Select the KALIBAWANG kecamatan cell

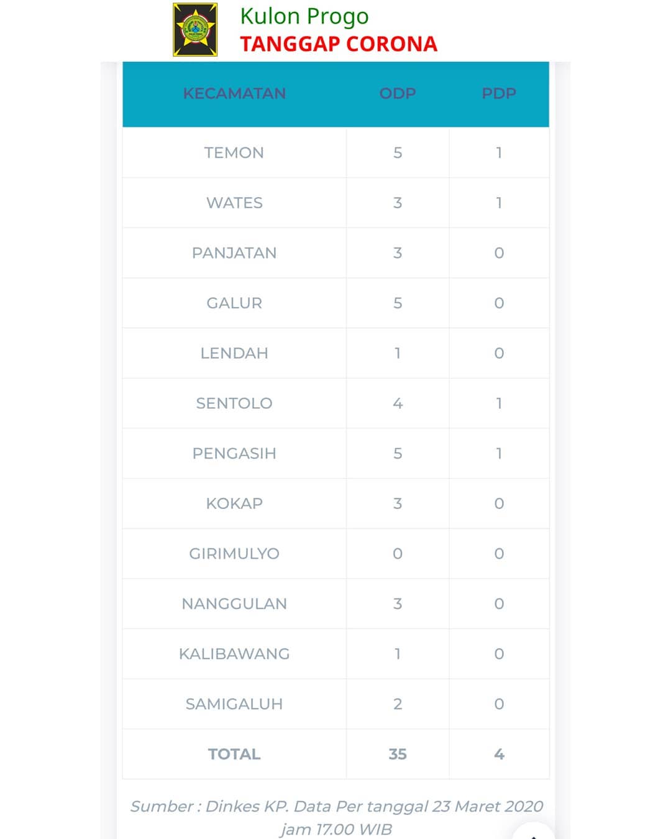click(x=234, y=654)
